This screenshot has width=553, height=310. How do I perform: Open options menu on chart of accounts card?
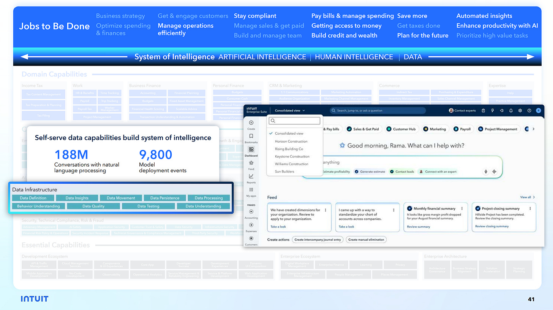[x=394, y=210]
